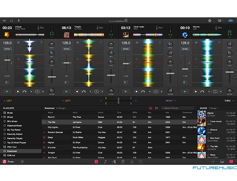This screenshot has height=181, width=237.
Task: Click the DJ figure icon in bottom toolbar
Action: 114,162
